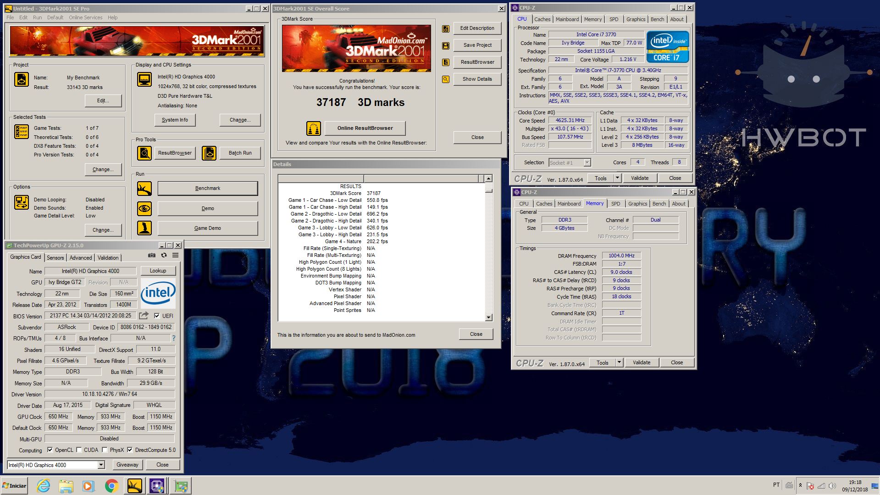The height and width of the screenshot is (495, 880).
Task: Click the Intel logo in GPU-Z
Action: pyautogui.click(x=158, y=293)
